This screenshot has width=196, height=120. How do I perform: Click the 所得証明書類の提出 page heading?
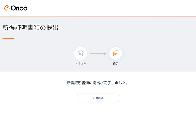[x=30, y=28]
